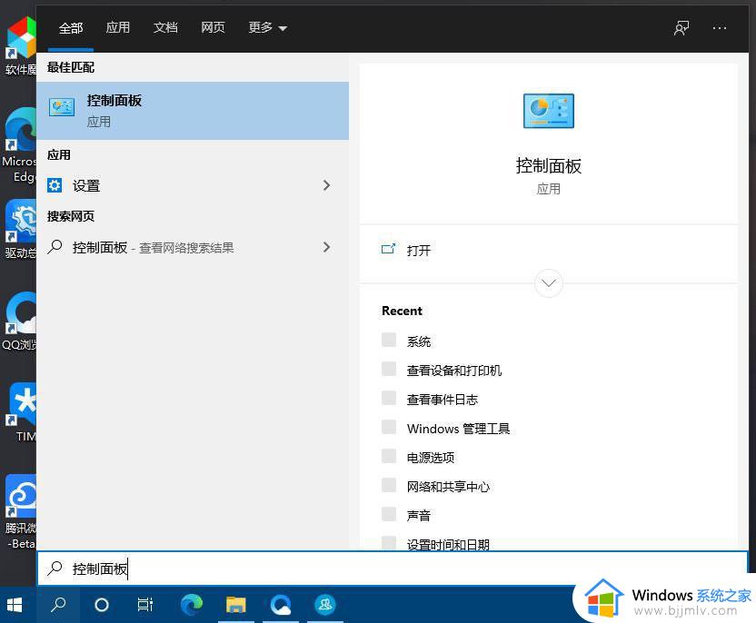Screen dimensions: 756x623
Task: Open QQ Browser from the taskbar
Action: 280,605
